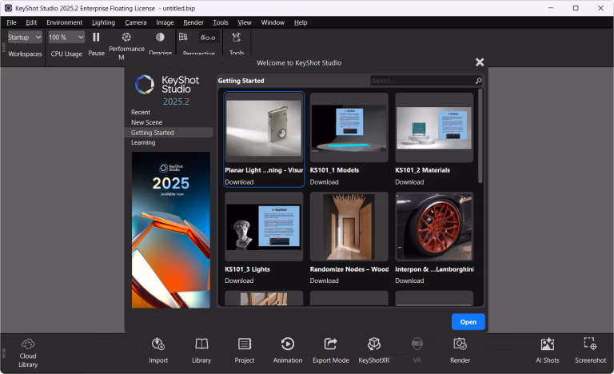The image size is (614, 374).
Task: Open the Lighting menu
Action: [x=103, y=22]
